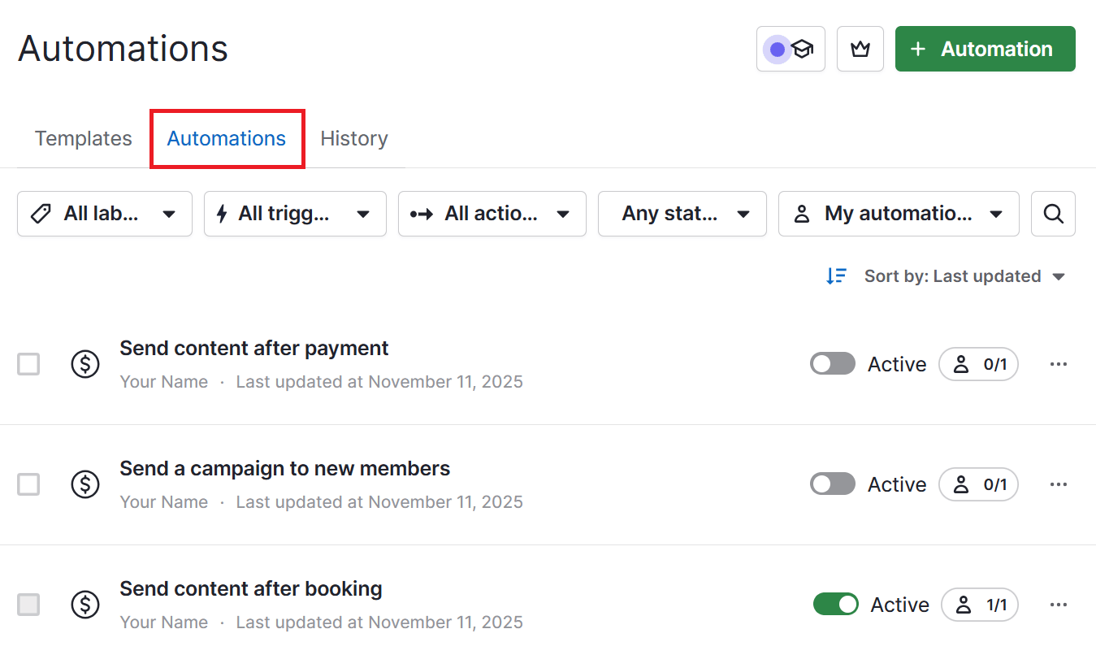Click the crown icon near the top right
This screenshot has width=1096, height=655.
(x=860, y=49)
